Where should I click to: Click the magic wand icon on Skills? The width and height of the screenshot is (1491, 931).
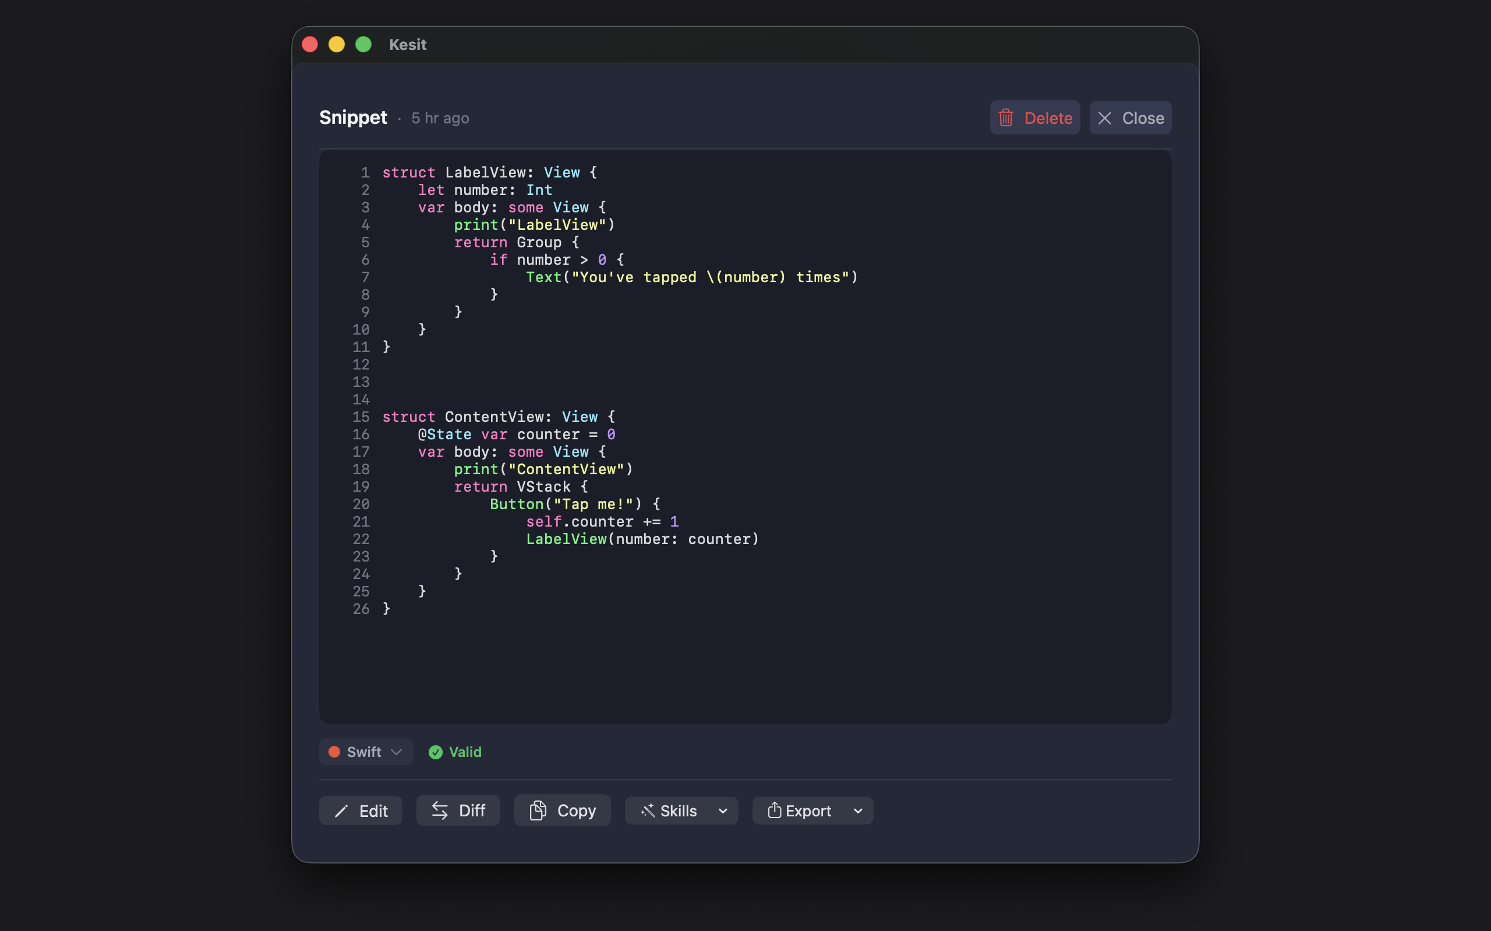[648, 811]
